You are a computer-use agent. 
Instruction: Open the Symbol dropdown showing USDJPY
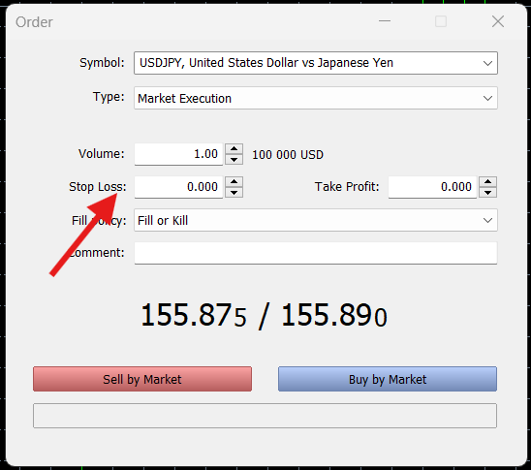316,63
